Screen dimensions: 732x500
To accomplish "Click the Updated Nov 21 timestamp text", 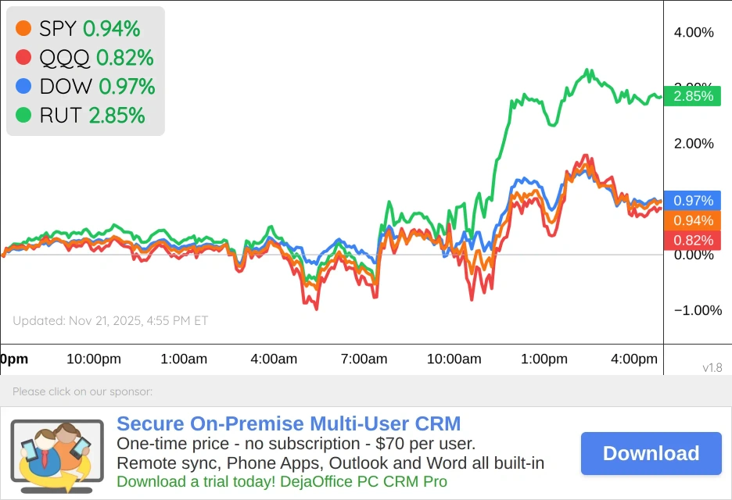I will click(110, 320).
